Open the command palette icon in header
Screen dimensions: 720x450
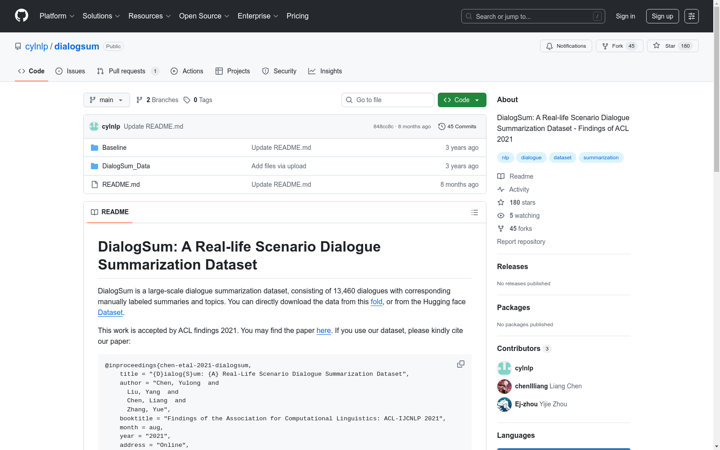pos(692,16)
